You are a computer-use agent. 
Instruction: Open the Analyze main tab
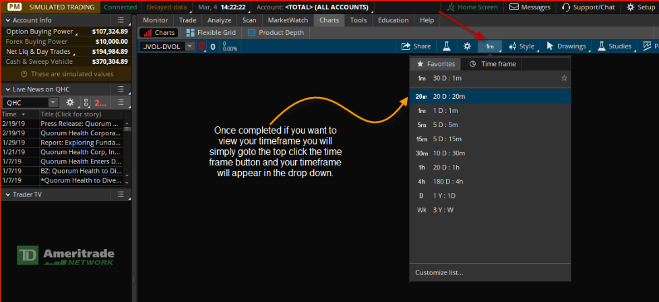pos(220,20)
